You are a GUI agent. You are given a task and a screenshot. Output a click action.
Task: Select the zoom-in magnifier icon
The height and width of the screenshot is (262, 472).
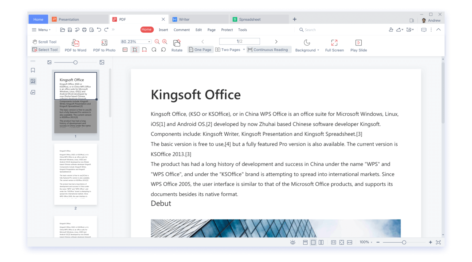coord(165,41)
